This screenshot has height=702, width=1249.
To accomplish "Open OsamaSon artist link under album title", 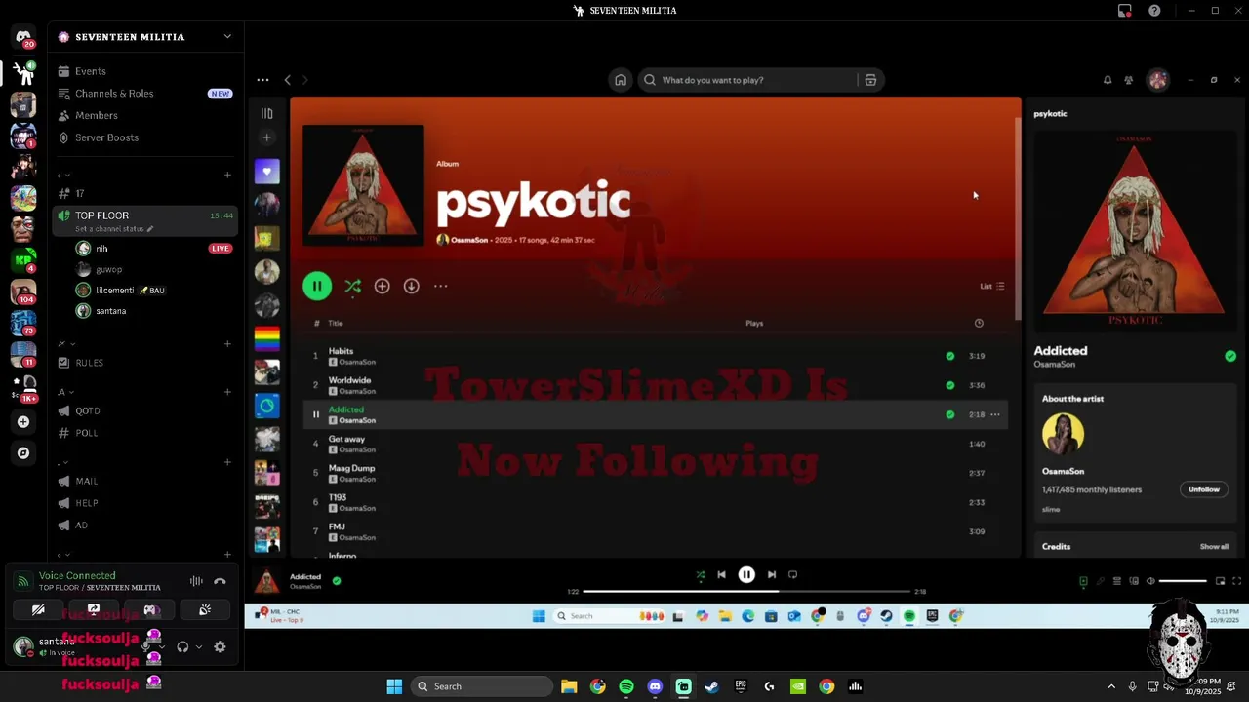I will [468, 240].
